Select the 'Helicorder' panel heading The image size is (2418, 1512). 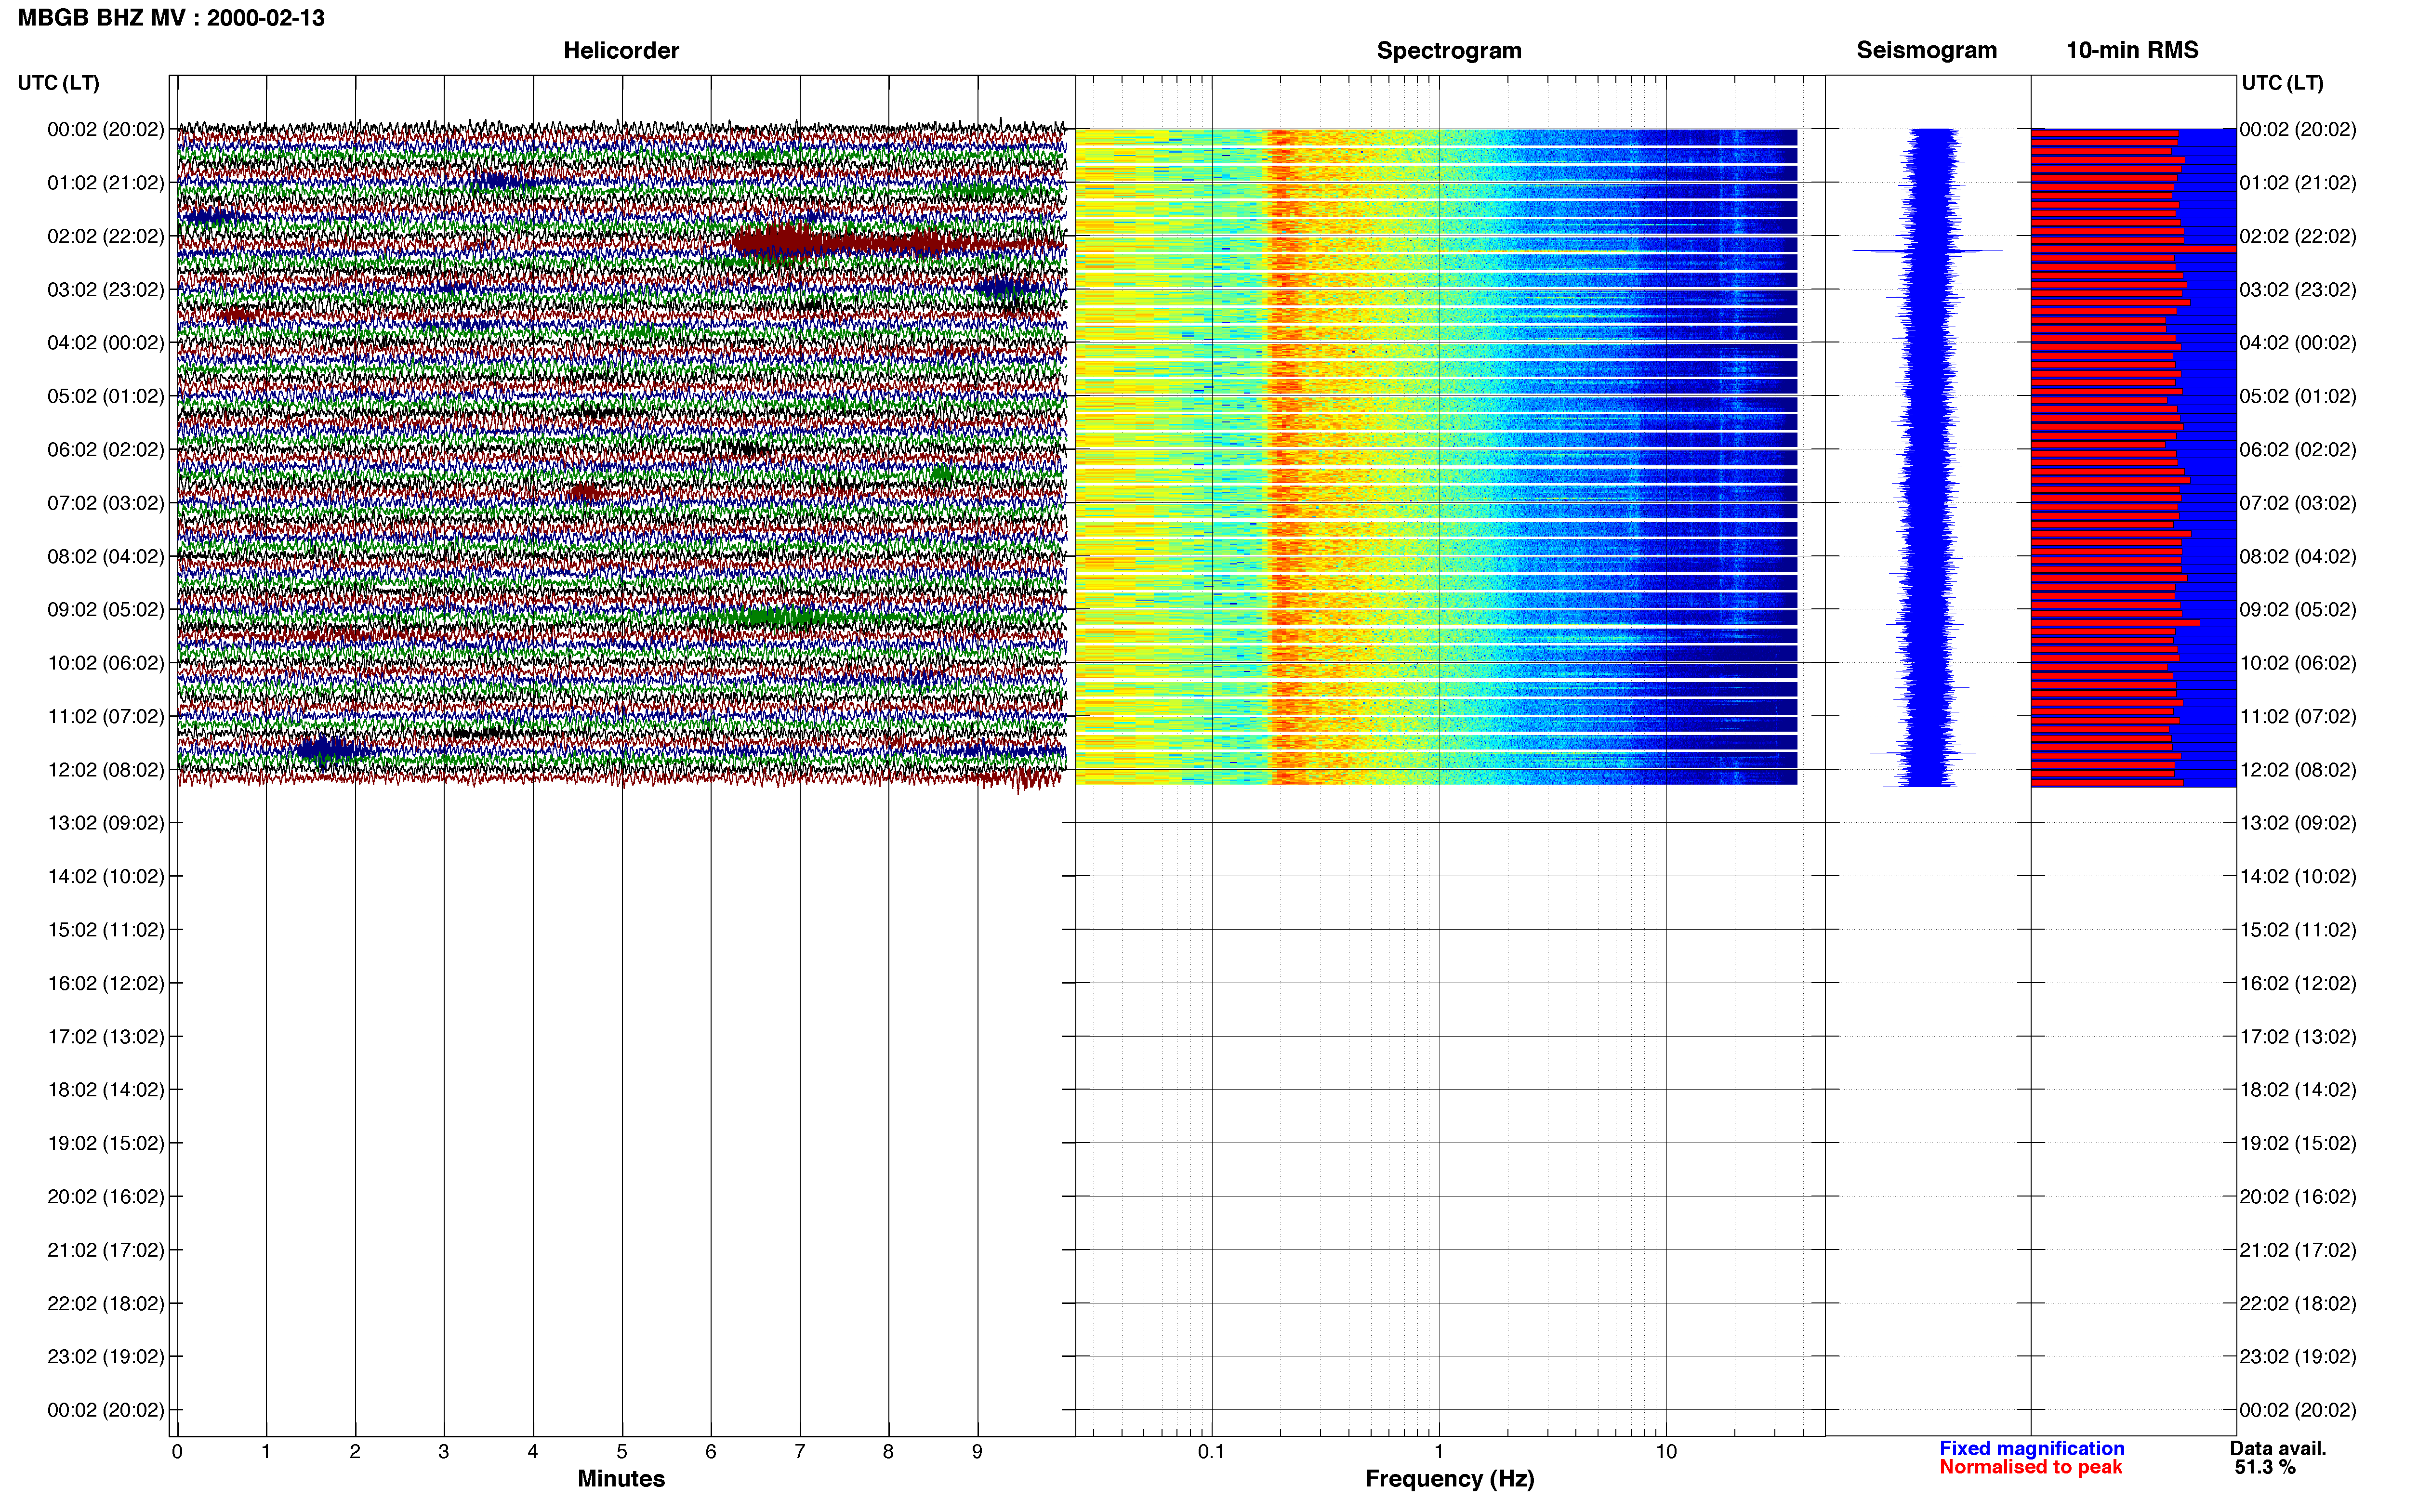click(621, 50)
